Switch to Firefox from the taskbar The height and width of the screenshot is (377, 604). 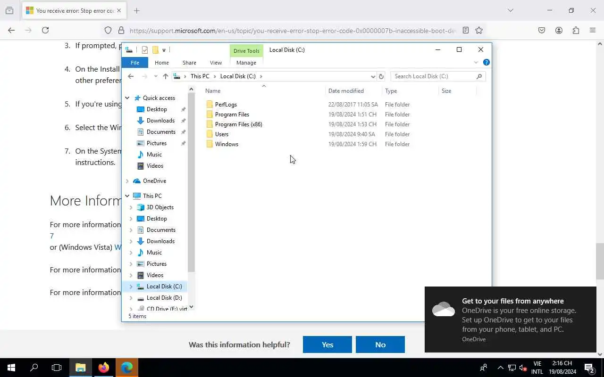104,368
